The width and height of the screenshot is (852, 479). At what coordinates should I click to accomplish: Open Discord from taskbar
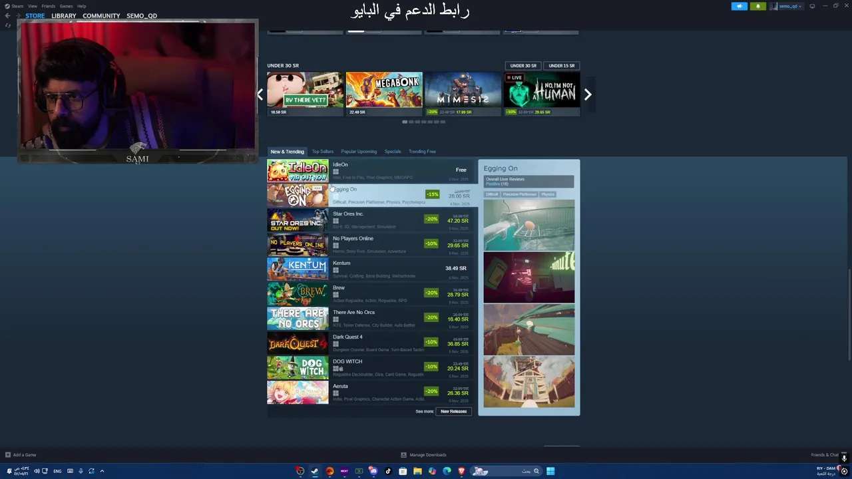(373, 471)
